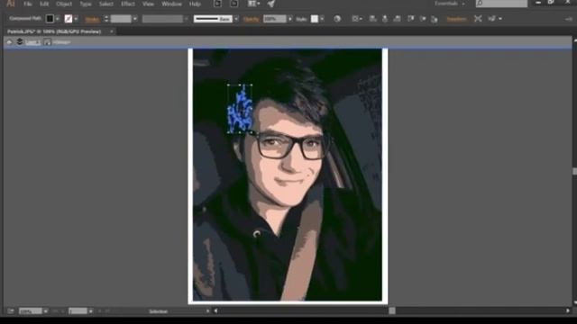Click the orange Stroke panel link
The height and width of the screenshot is (324, 577).
click(x=92, y=19)
